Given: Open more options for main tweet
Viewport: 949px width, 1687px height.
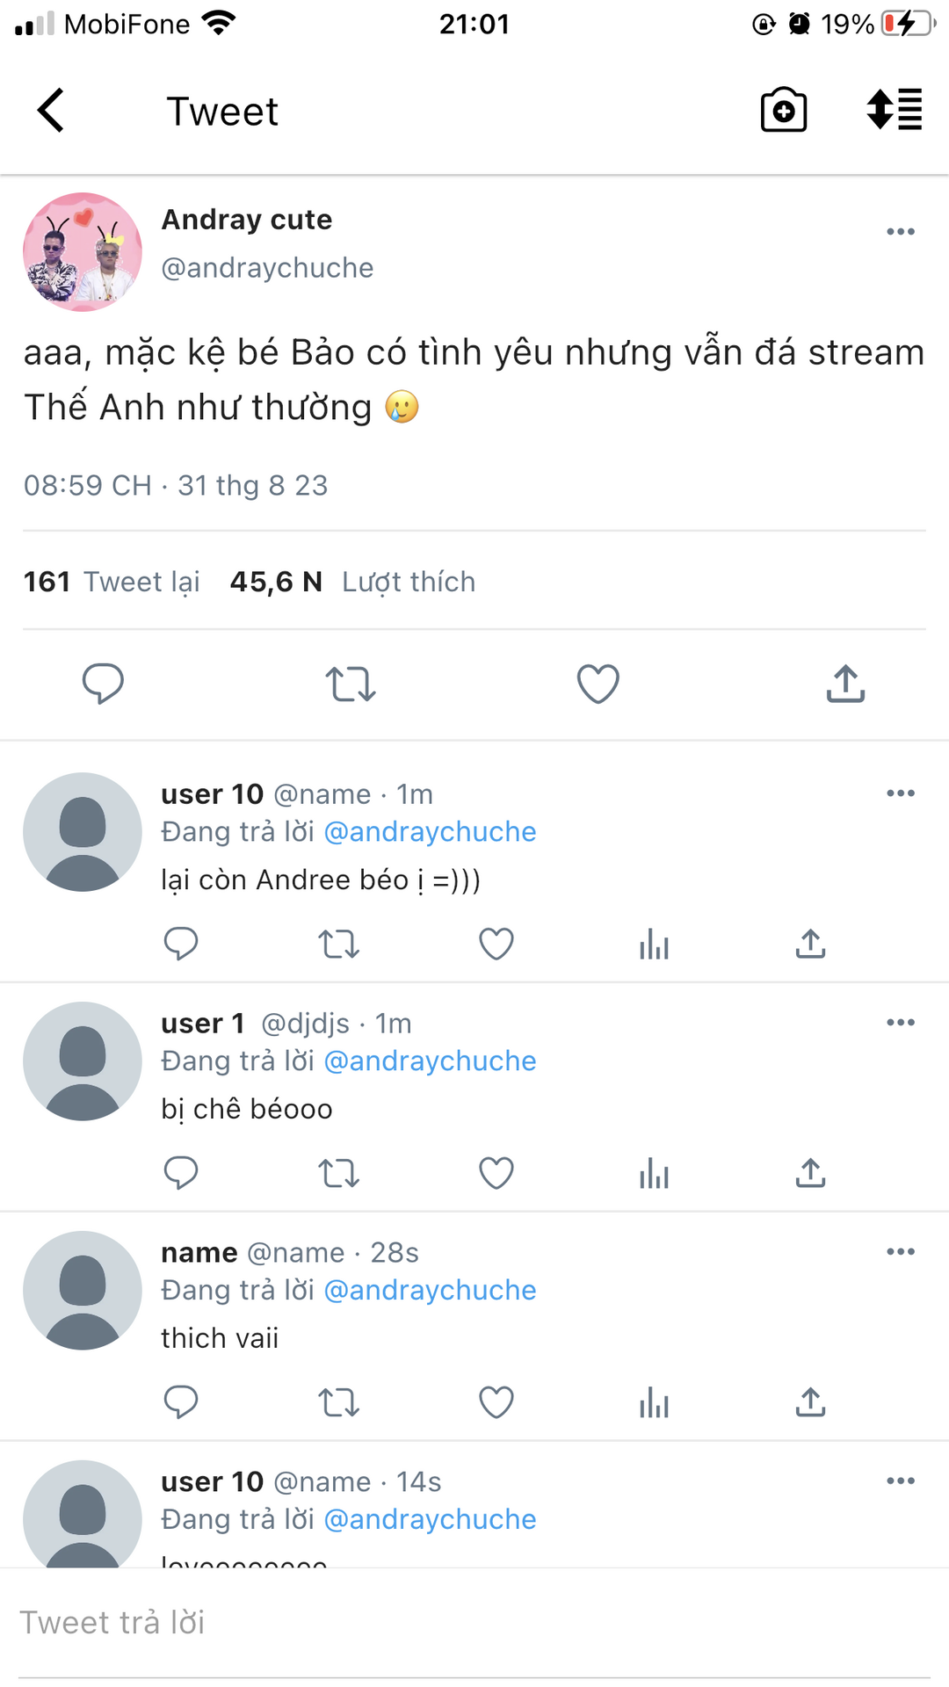Looking at the screenshot, I should coord(900,232).
